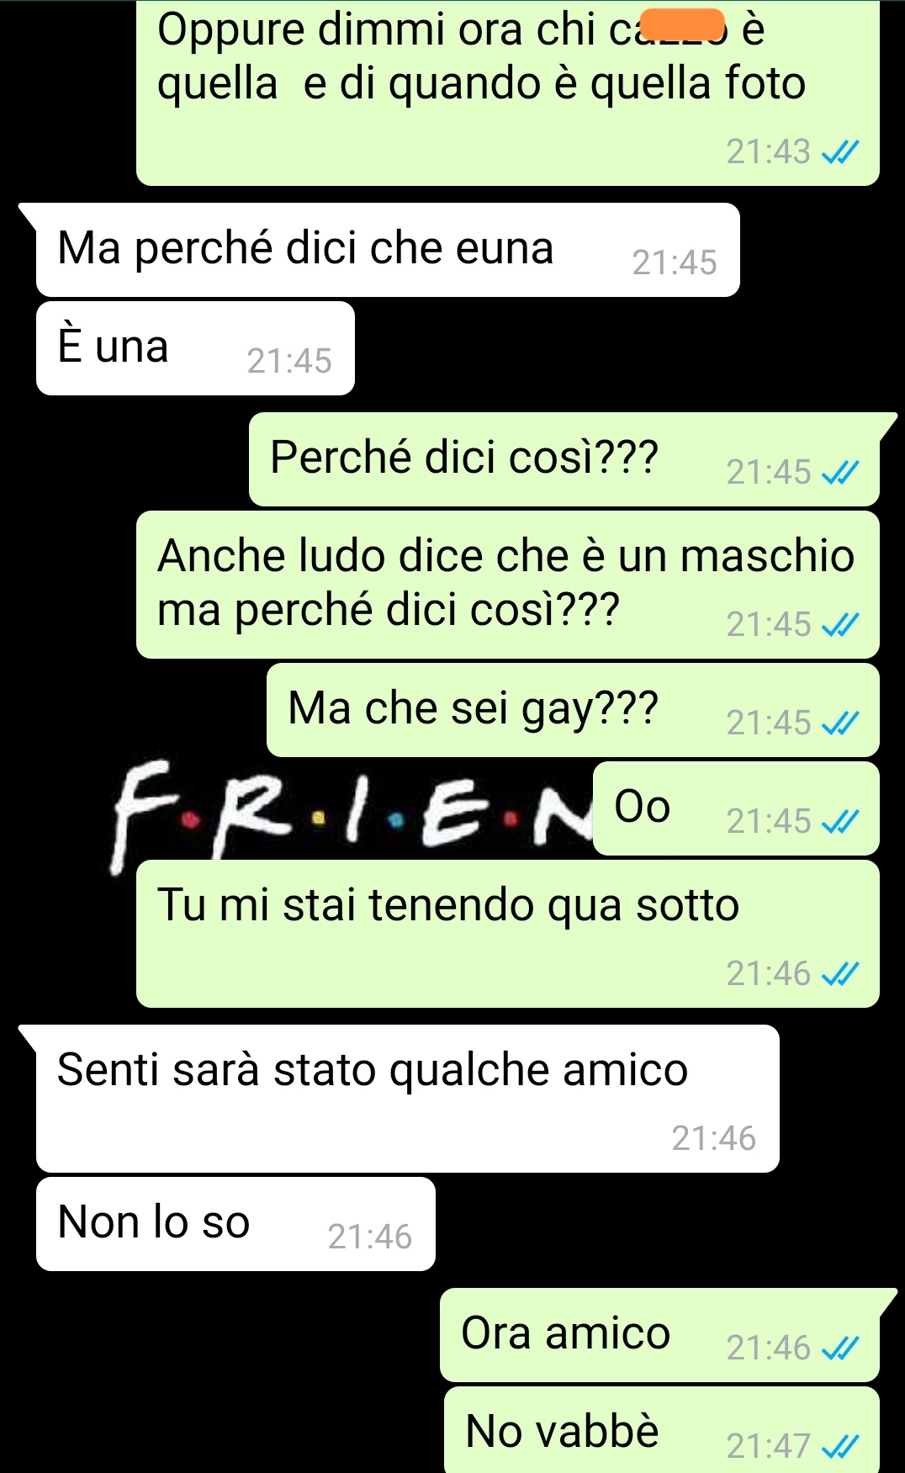This screenshot has width=905, height=1473.
Task: Tap 'Tu mi stai tenendo qua sotto' message
Action: pos(508,934)
